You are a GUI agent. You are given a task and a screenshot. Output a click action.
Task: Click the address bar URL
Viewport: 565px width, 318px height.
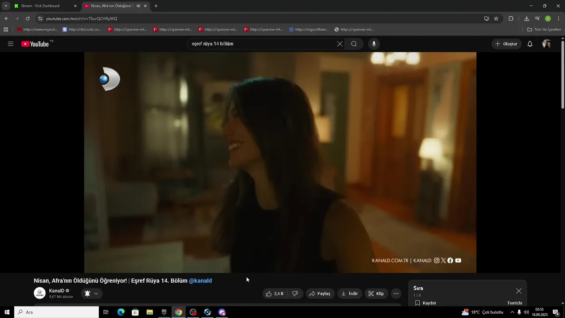coord(82,19)
